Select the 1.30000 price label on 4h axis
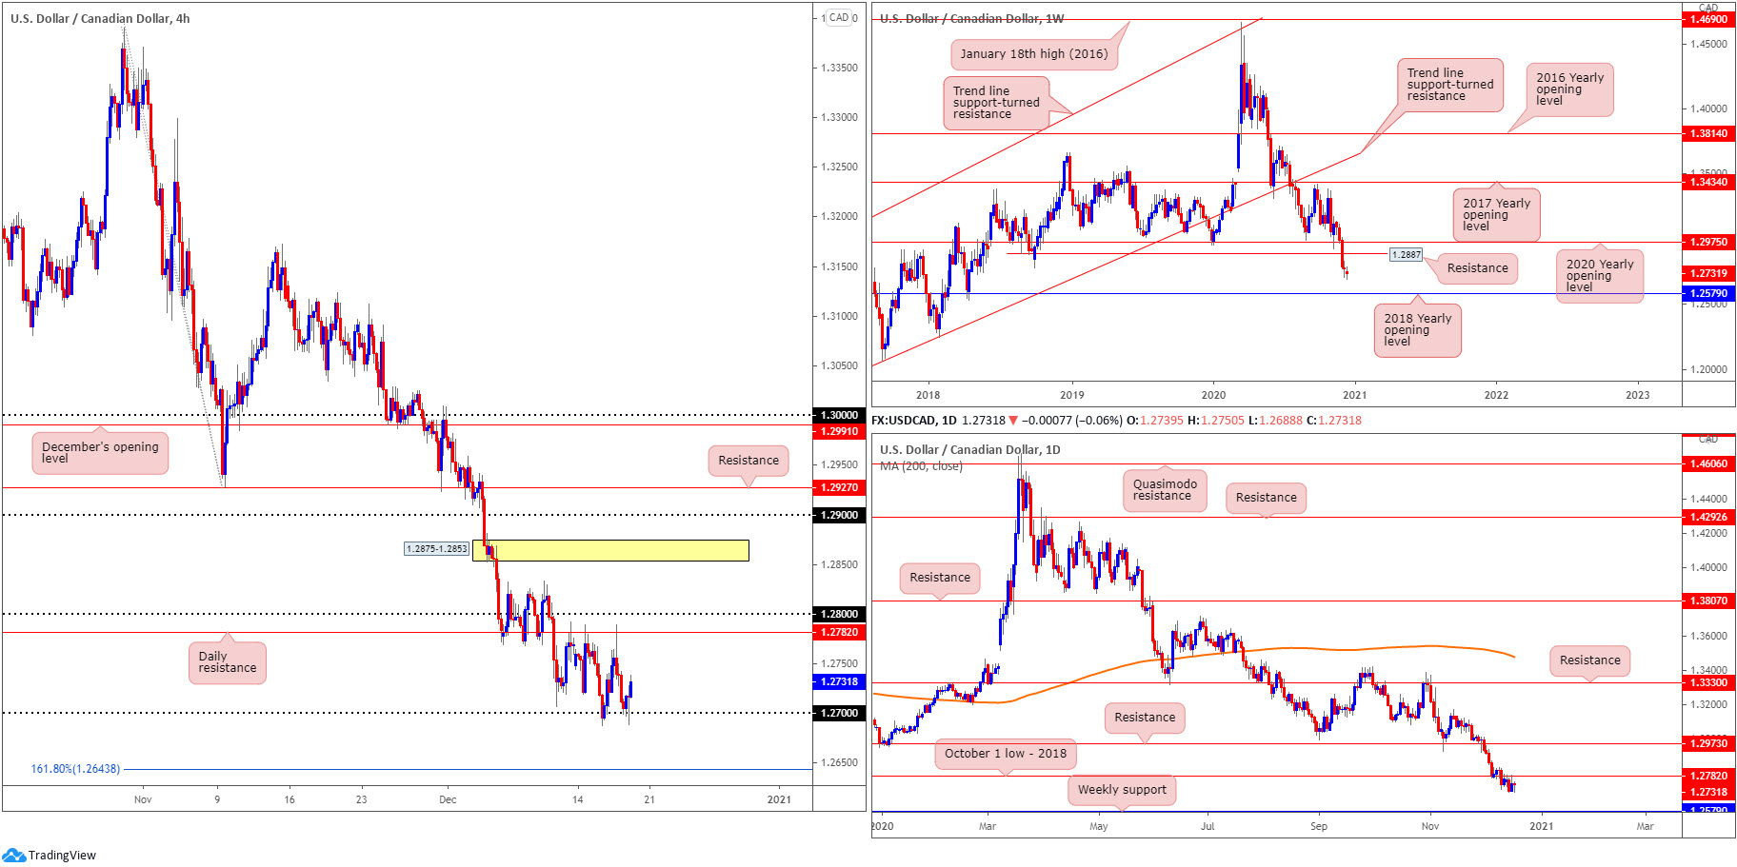Screen dimensions: 1737x867 pos(839,415)
